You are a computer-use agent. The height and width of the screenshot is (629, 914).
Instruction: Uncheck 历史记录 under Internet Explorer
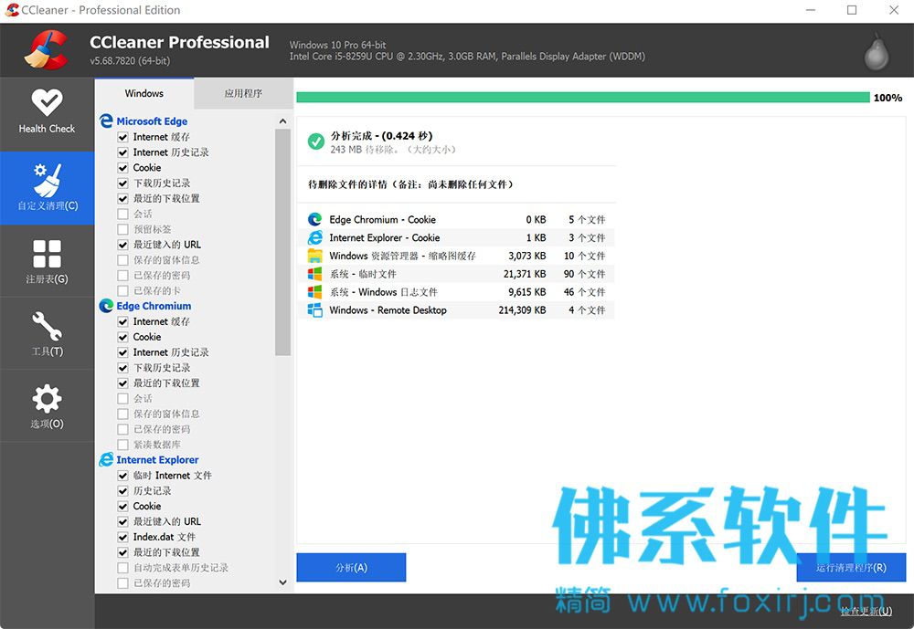pos(123,490)
